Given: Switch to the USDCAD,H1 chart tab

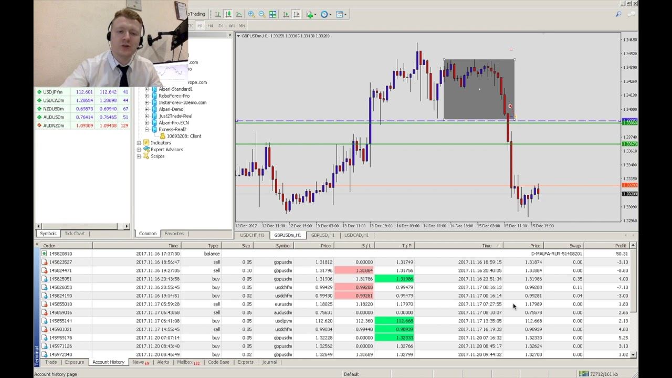Looking at the screenshot, I should point(356,235).
